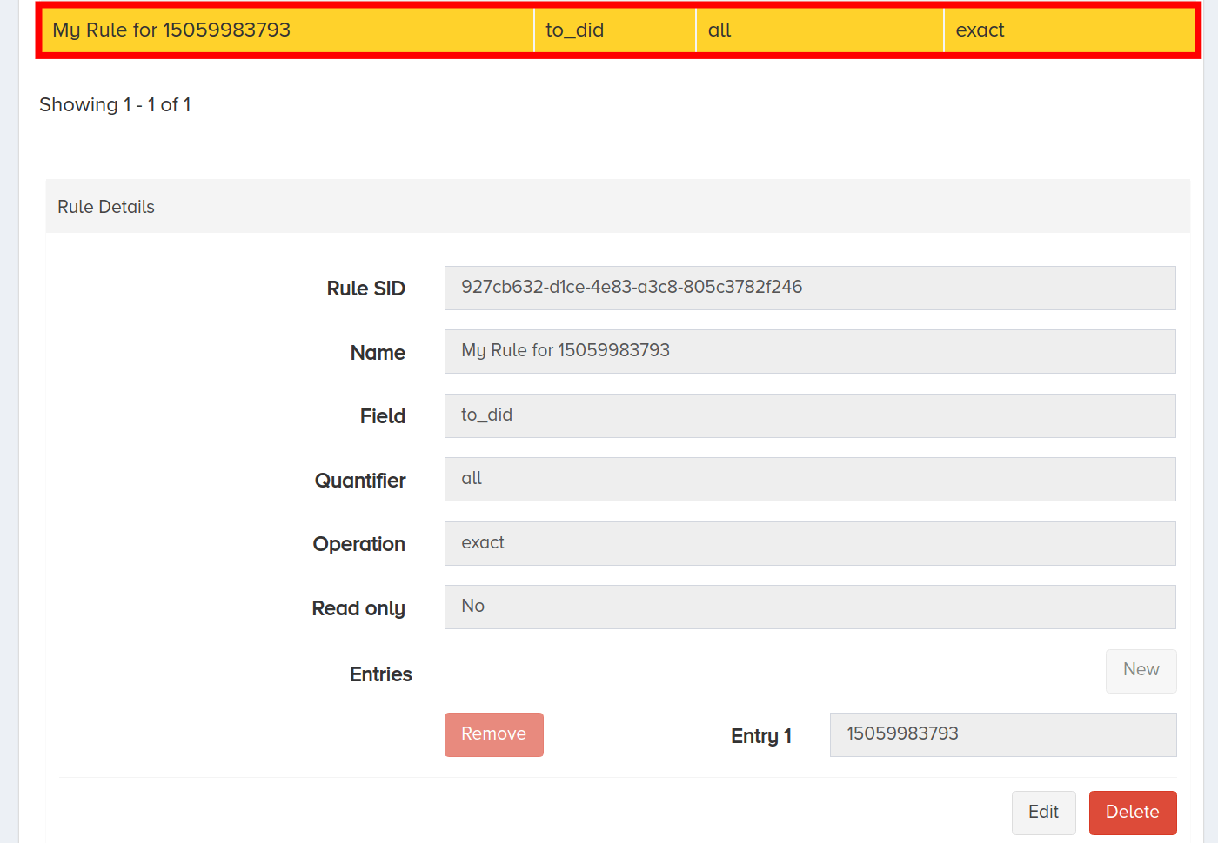Click the Read only label
Image resolution: width=1218 pixels, height=843 pixels.
pos(358,608)
